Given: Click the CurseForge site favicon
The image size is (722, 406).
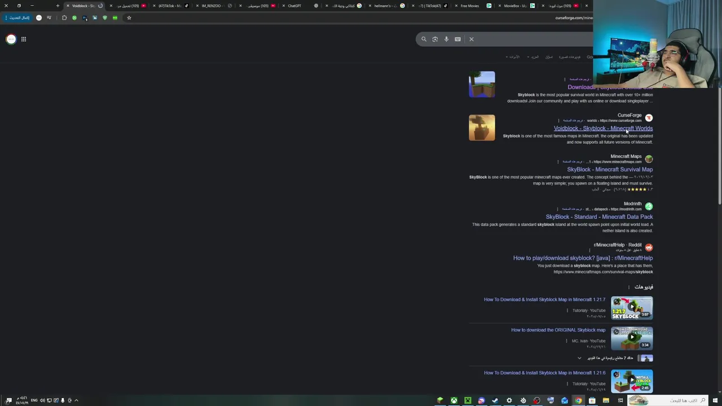Looking at the screenshot, I should point(649,118).
